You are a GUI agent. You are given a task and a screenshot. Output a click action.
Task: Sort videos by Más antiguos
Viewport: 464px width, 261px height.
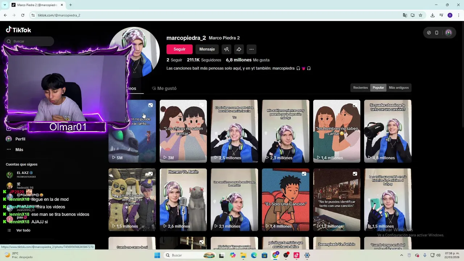pyautogui.click(x=399, y=88)
